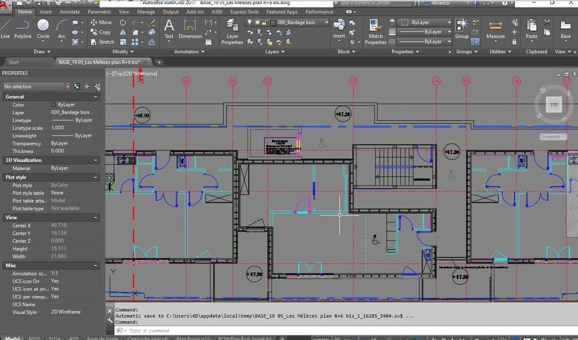This screenshot has height=340, width=578.
Task: Switch to the Annotate ribbon tab
Action: pos(69,11)
